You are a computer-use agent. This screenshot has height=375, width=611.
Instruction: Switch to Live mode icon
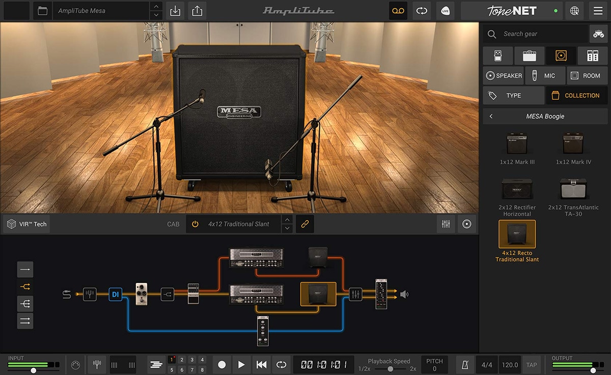pos(446,11)
